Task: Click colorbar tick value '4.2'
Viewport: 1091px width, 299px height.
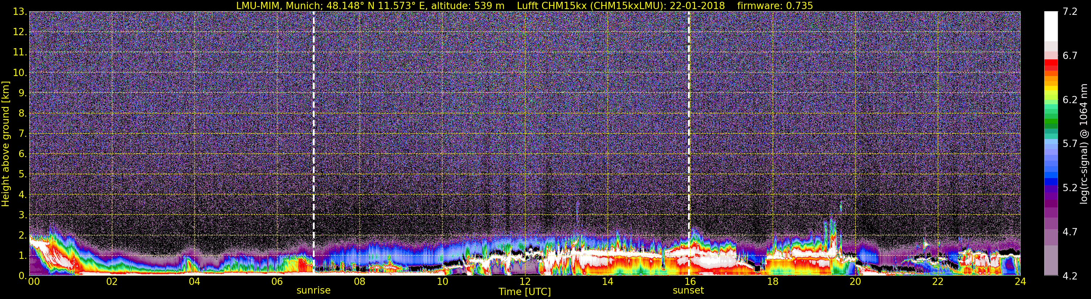Action: (1070, 276)
